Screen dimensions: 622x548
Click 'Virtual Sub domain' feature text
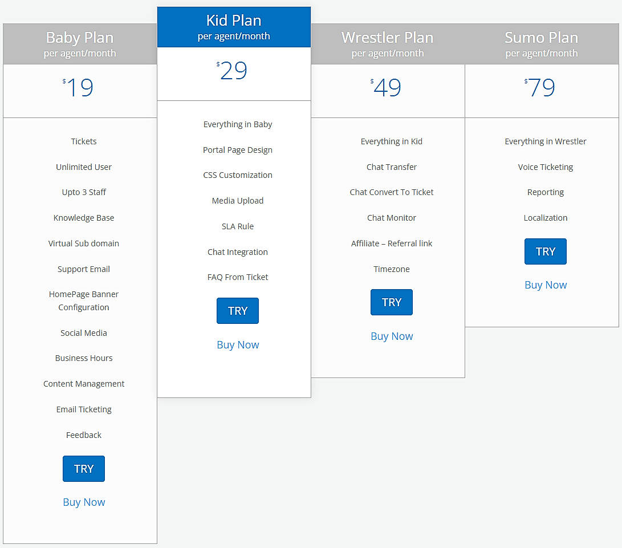pyautogui.click(x=84, y=243)
